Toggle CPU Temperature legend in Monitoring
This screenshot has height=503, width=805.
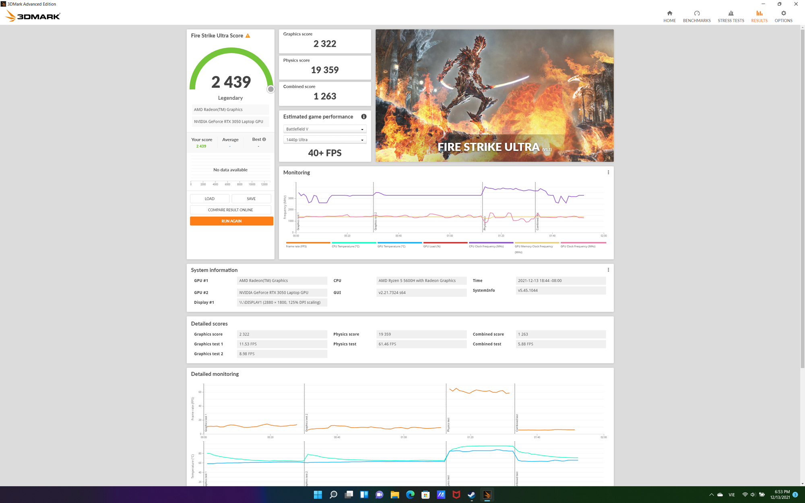click(x=353, y=245)
